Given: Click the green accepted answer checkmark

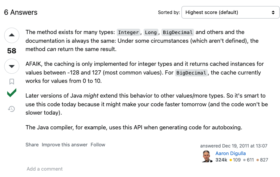Looking at the screenshot, I should coord(12,93).
